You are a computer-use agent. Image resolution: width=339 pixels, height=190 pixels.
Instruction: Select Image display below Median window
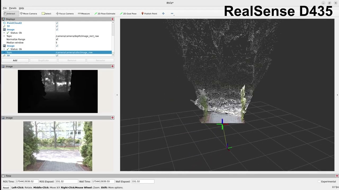pyautogui.click(x=11, y=46)
